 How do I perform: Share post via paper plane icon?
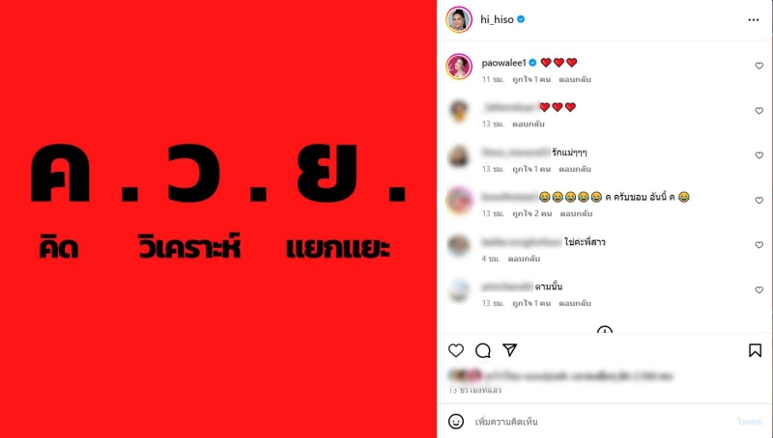[x=510, y=350]
